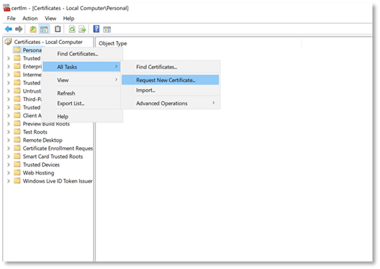Click the Back arrow toolbar icon
Screen dimensions: 380x269
pos(8,29)
